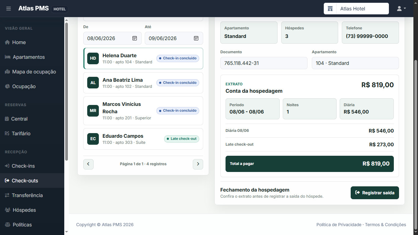Click the MR avatar badge
Screen dimensions: 418x235
click(x=93, y=111)
